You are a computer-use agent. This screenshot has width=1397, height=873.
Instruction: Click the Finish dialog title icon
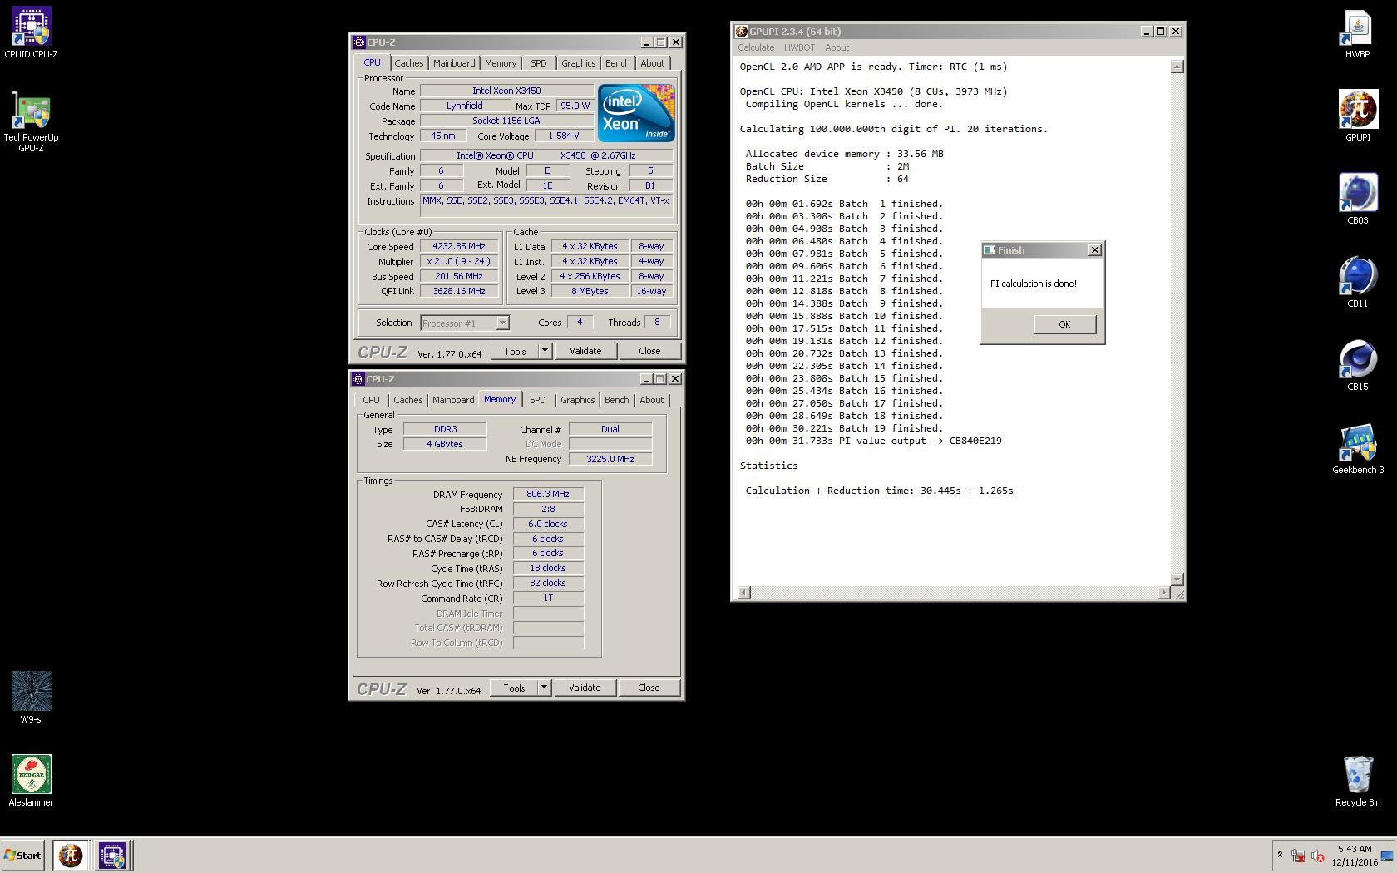[x=990, y=249]
